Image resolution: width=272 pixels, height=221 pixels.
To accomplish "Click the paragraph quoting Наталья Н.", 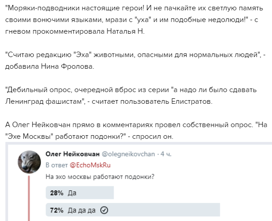I will click(134, 20).
